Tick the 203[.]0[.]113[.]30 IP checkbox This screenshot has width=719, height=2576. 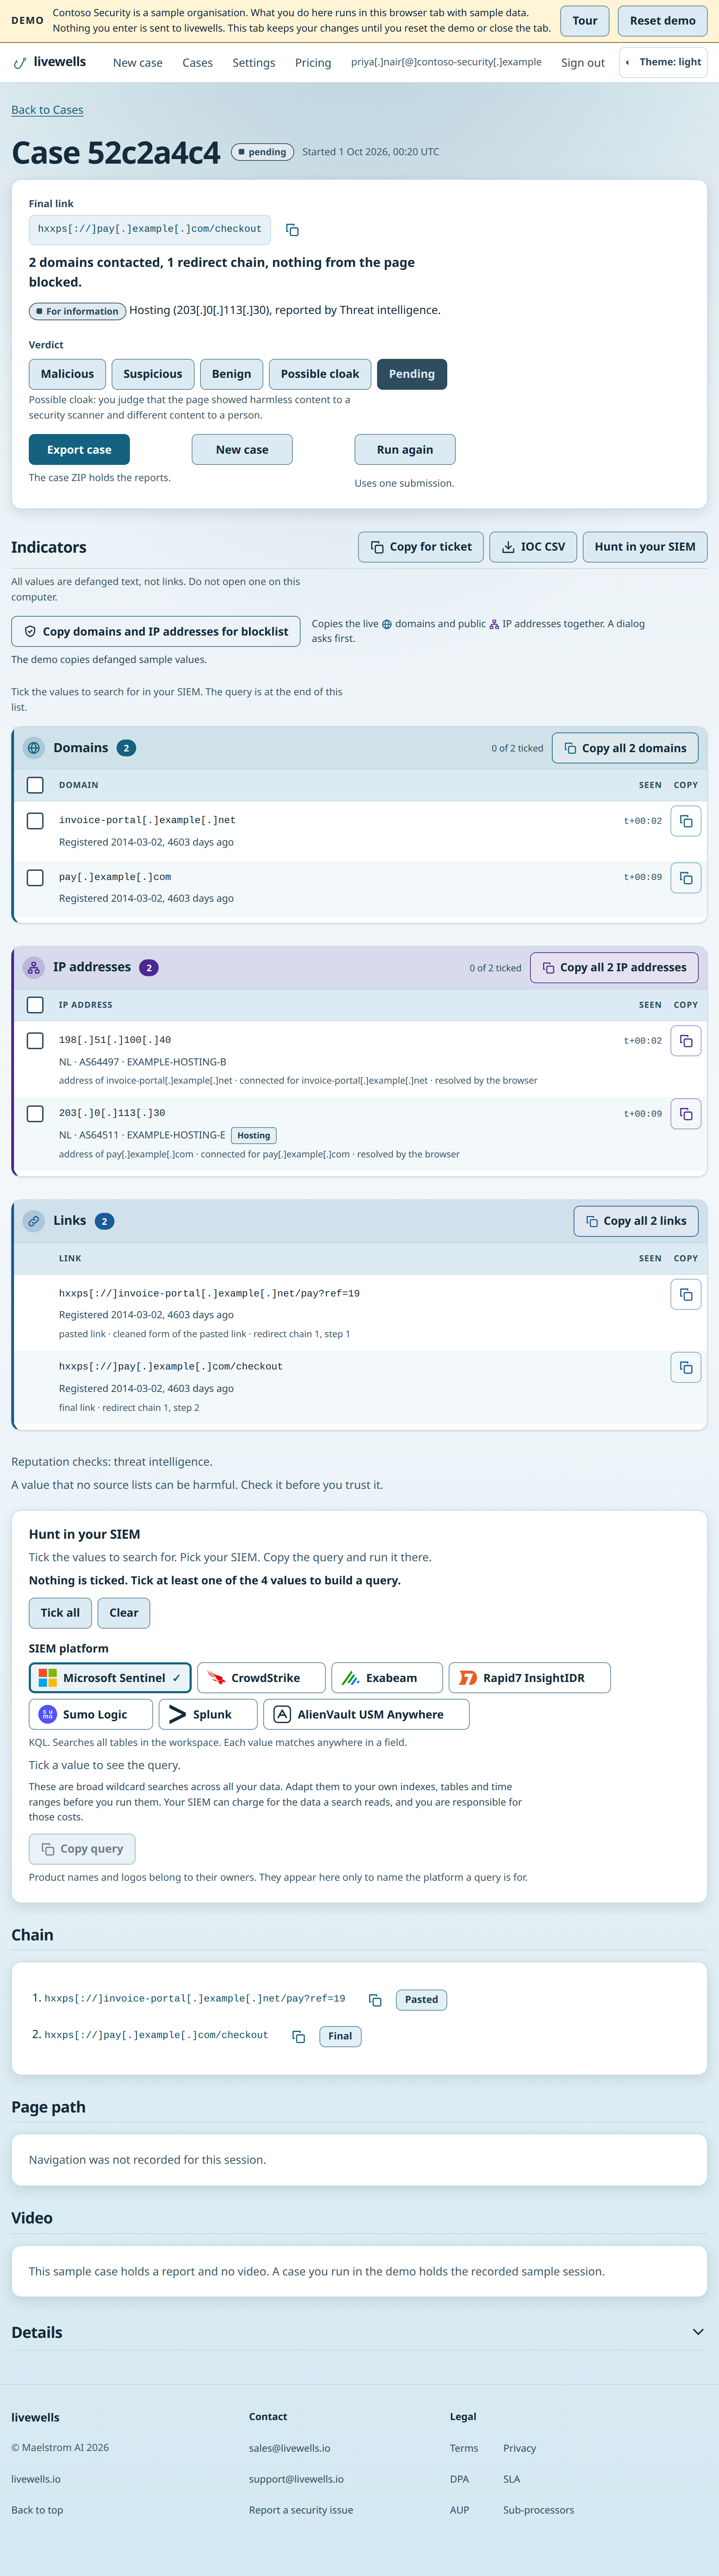pos(35,1114)
